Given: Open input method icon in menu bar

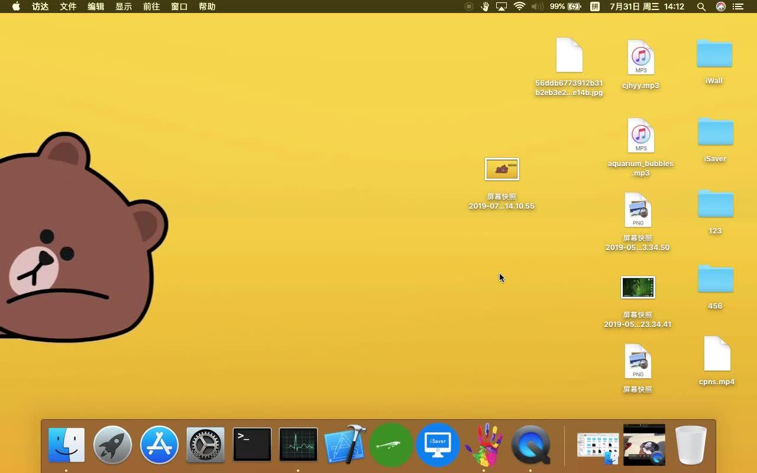Looking at the screenshot, I should [595, 7].
